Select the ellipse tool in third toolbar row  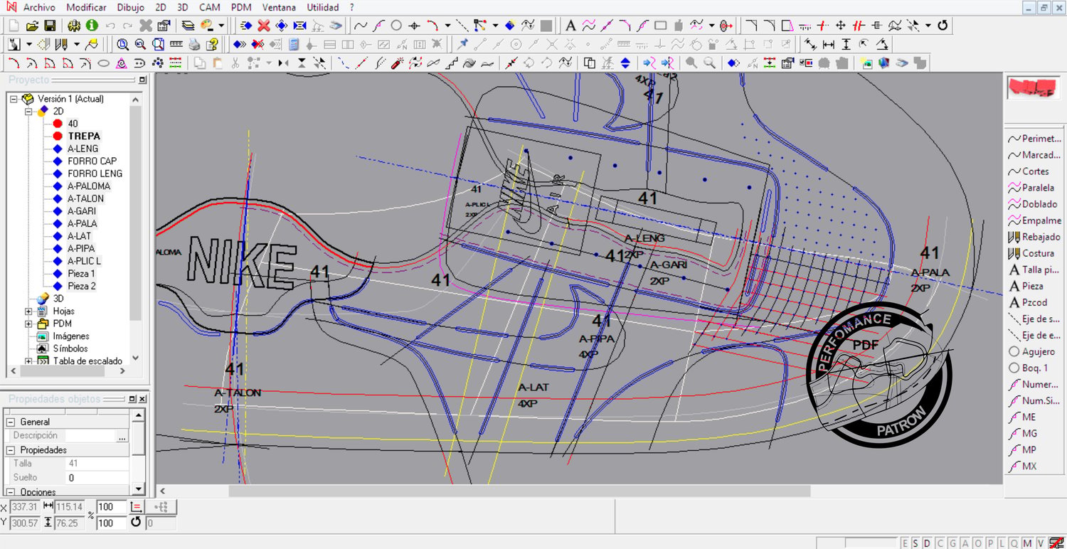click(x=103, y=63)
